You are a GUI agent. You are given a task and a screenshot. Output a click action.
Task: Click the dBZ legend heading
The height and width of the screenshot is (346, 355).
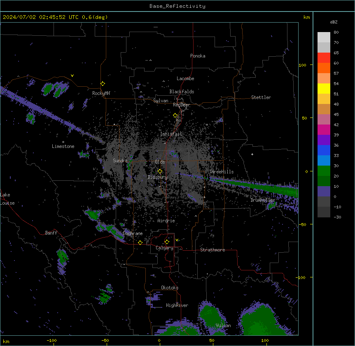point(334,22)
